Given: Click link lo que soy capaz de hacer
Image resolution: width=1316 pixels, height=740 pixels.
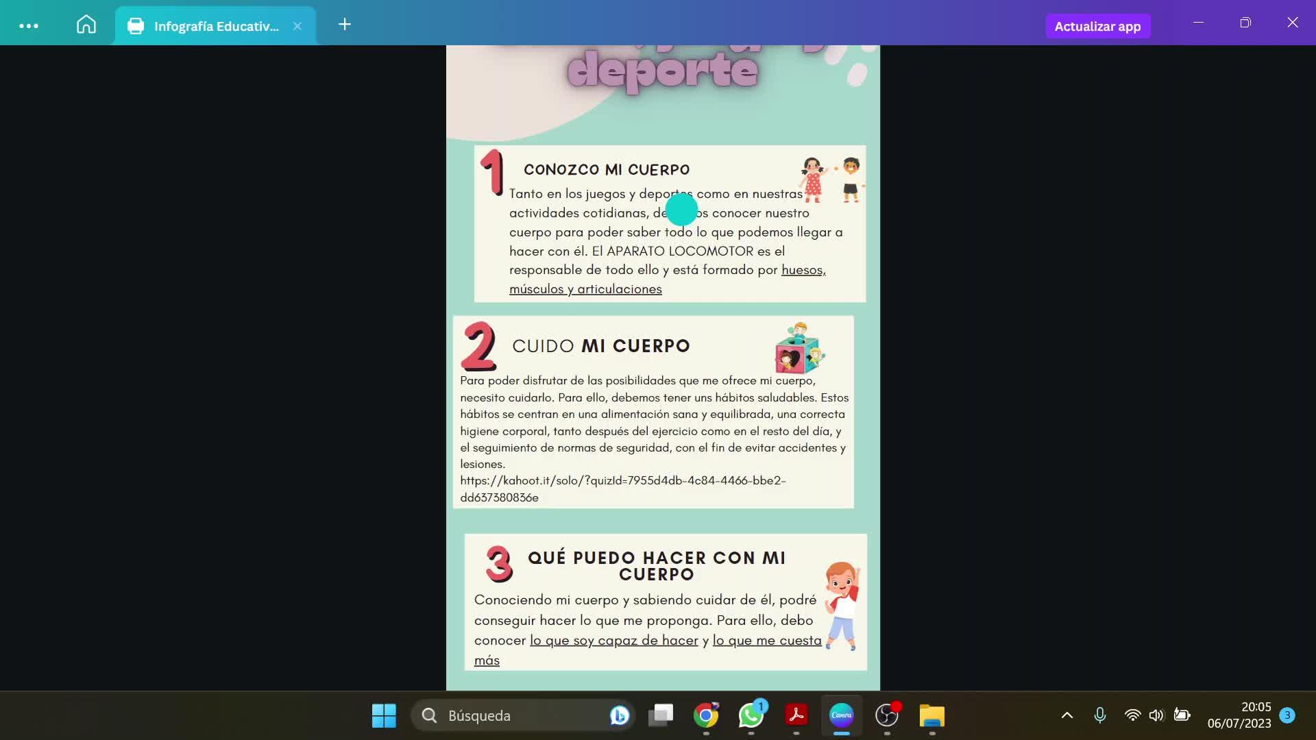Looking at the screenshot, I should click(x=613, y=641).
